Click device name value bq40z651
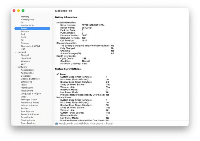200x141 pixels. [x=87, y=28]
